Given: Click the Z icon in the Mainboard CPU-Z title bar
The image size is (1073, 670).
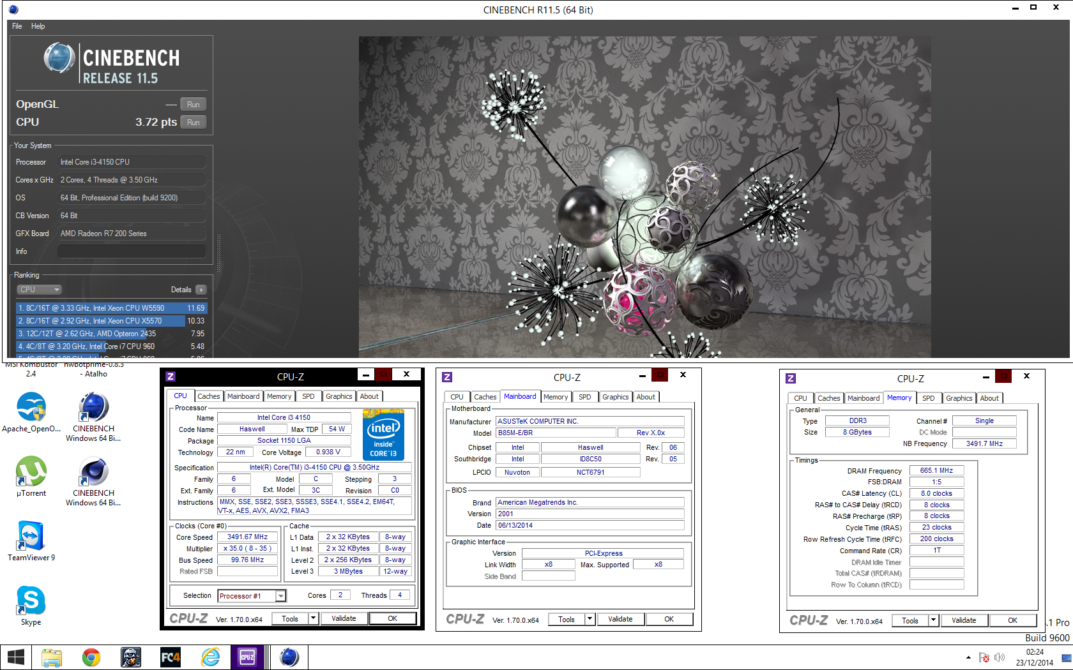Looking at the screenshot, I should [447, 377].
